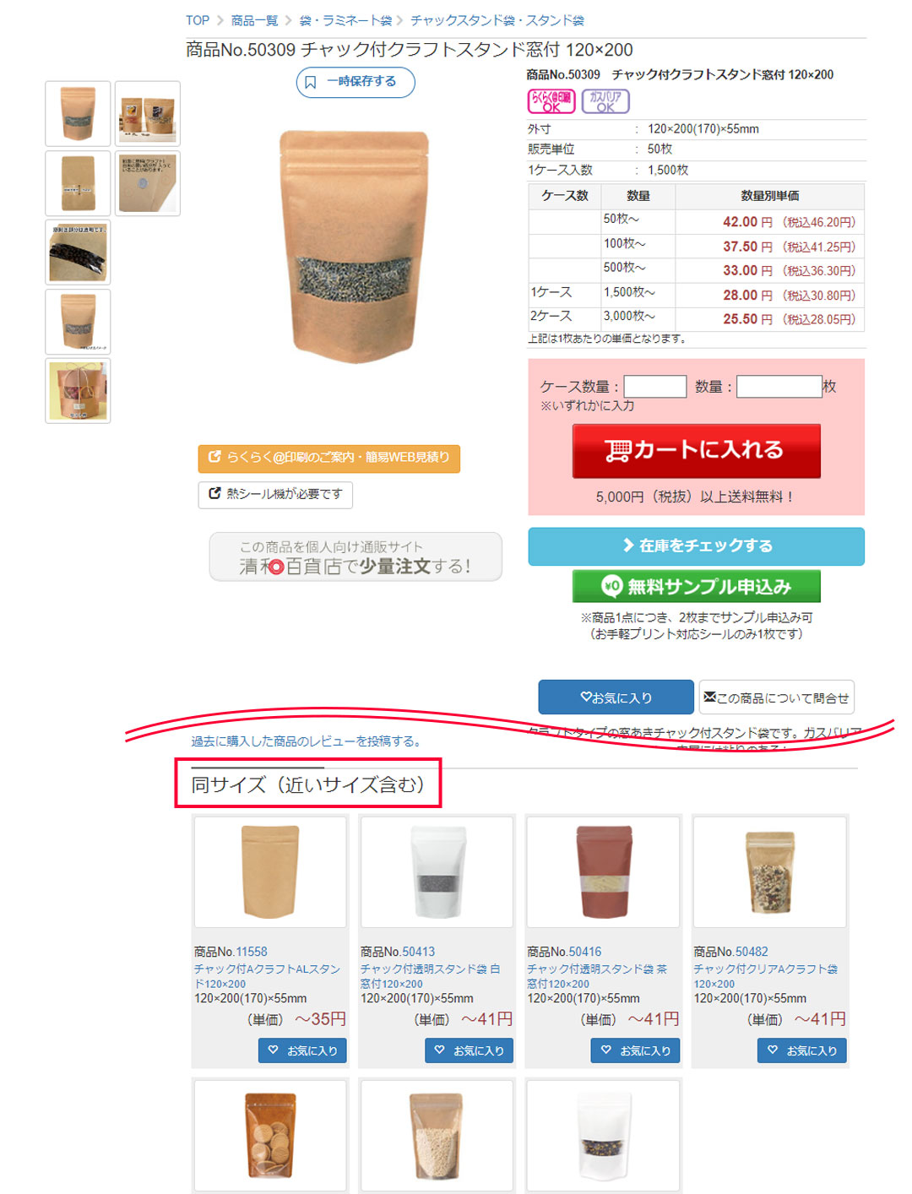Click the envelope button この商品について問合せ
The image size is (912, 1194).
click(x=776, y=697)
